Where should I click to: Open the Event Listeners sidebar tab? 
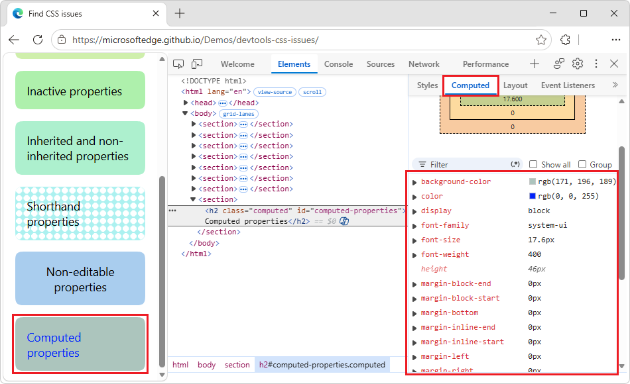click(x=568, y=85)
